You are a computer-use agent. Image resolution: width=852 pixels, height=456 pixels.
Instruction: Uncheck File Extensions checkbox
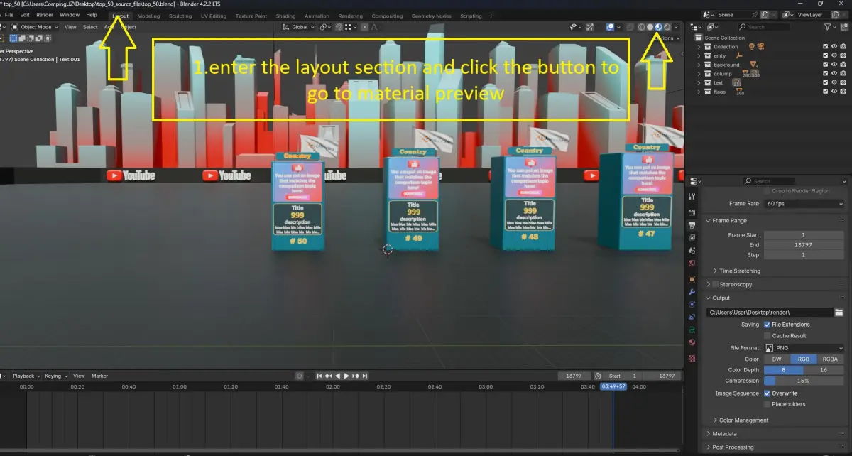(767, 325)
